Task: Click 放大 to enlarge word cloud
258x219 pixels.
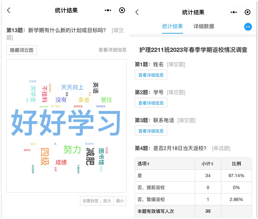Action: [107, 201]
